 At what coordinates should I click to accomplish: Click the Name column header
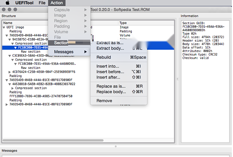8,23
